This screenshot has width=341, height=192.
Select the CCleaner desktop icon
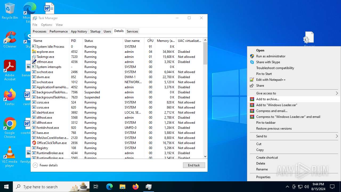(10, 39)
